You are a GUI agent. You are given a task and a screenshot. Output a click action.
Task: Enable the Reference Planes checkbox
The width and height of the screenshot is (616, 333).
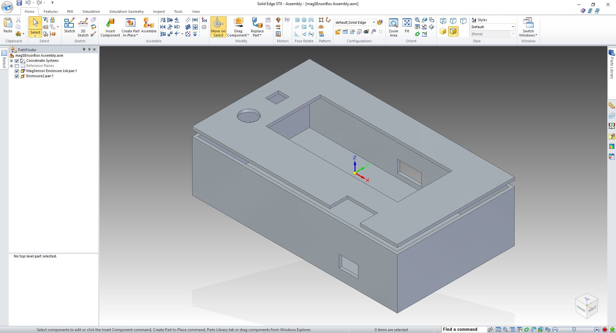[17, 66]
